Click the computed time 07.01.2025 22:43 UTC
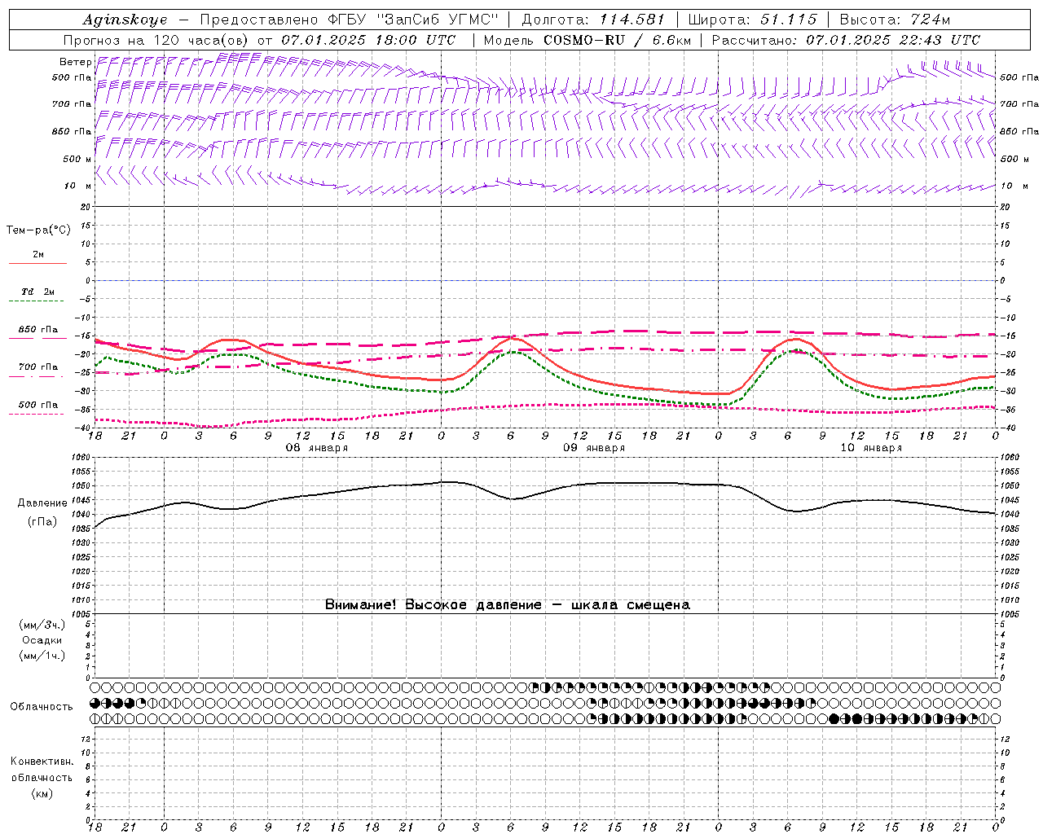 (x=893, y=40)
